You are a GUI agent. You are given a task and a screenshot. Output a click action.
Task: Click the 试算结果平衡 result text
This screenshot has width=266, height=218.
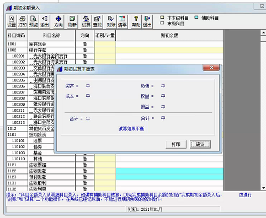pos(131,129)
